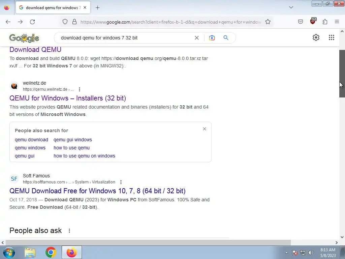
Task: Click horizontal scrollbar right arrow
Action: click(337, 242)
